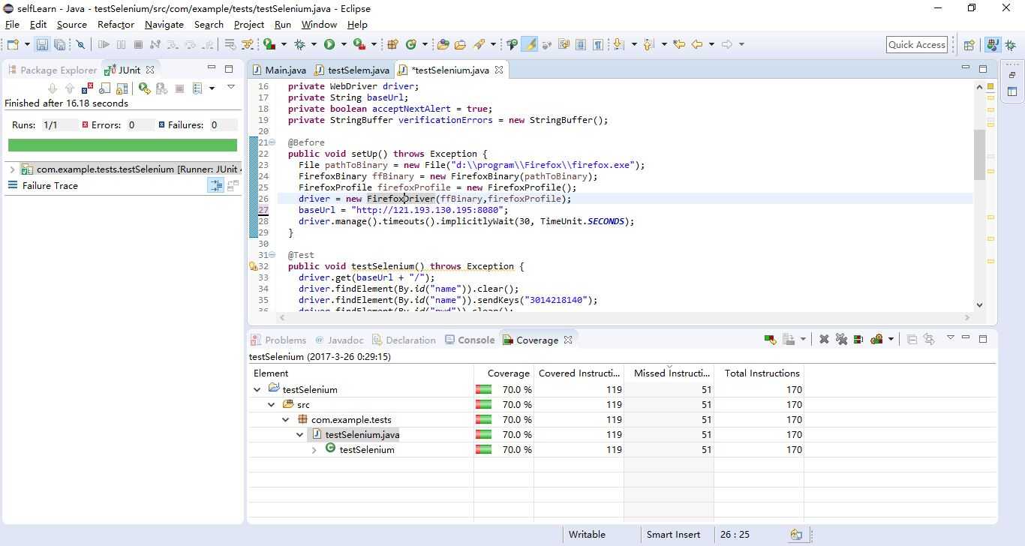The width and height of the screenshot is (1025, 546).
Task: Open the Navigate menu
Action: (164, 24)
